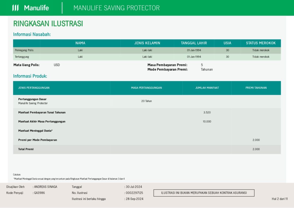Viewport: 294px width, 208px height.
Task: Click the TANGGAL LAHIR column header
Action: (x=194, y=43)
